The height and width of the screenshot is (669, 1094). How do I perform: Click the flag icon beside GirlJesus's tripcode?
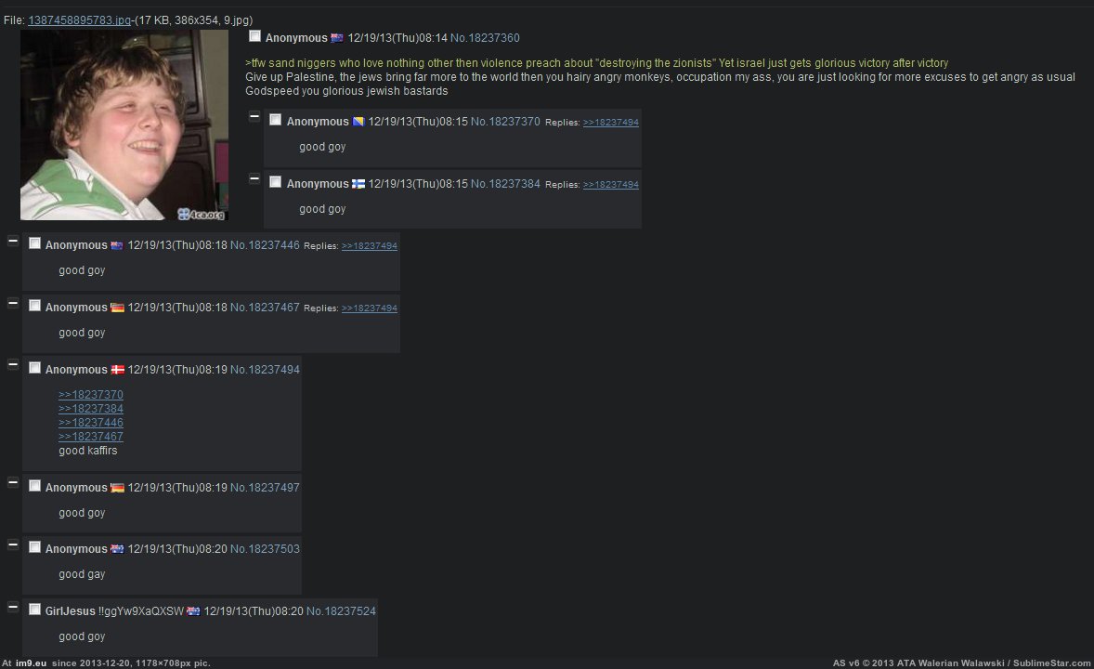[193, 611]
